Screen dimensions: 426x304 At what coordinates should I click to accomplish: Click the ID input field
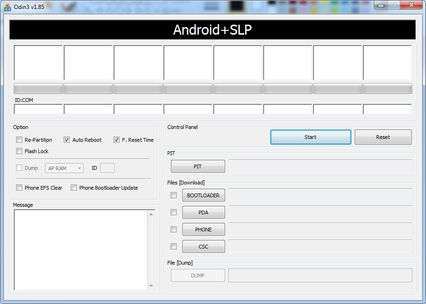click(107, 168)
